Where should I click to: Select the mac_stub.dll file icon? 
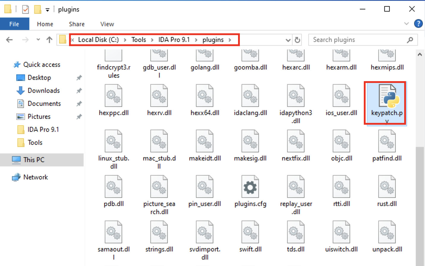(159, 141)
